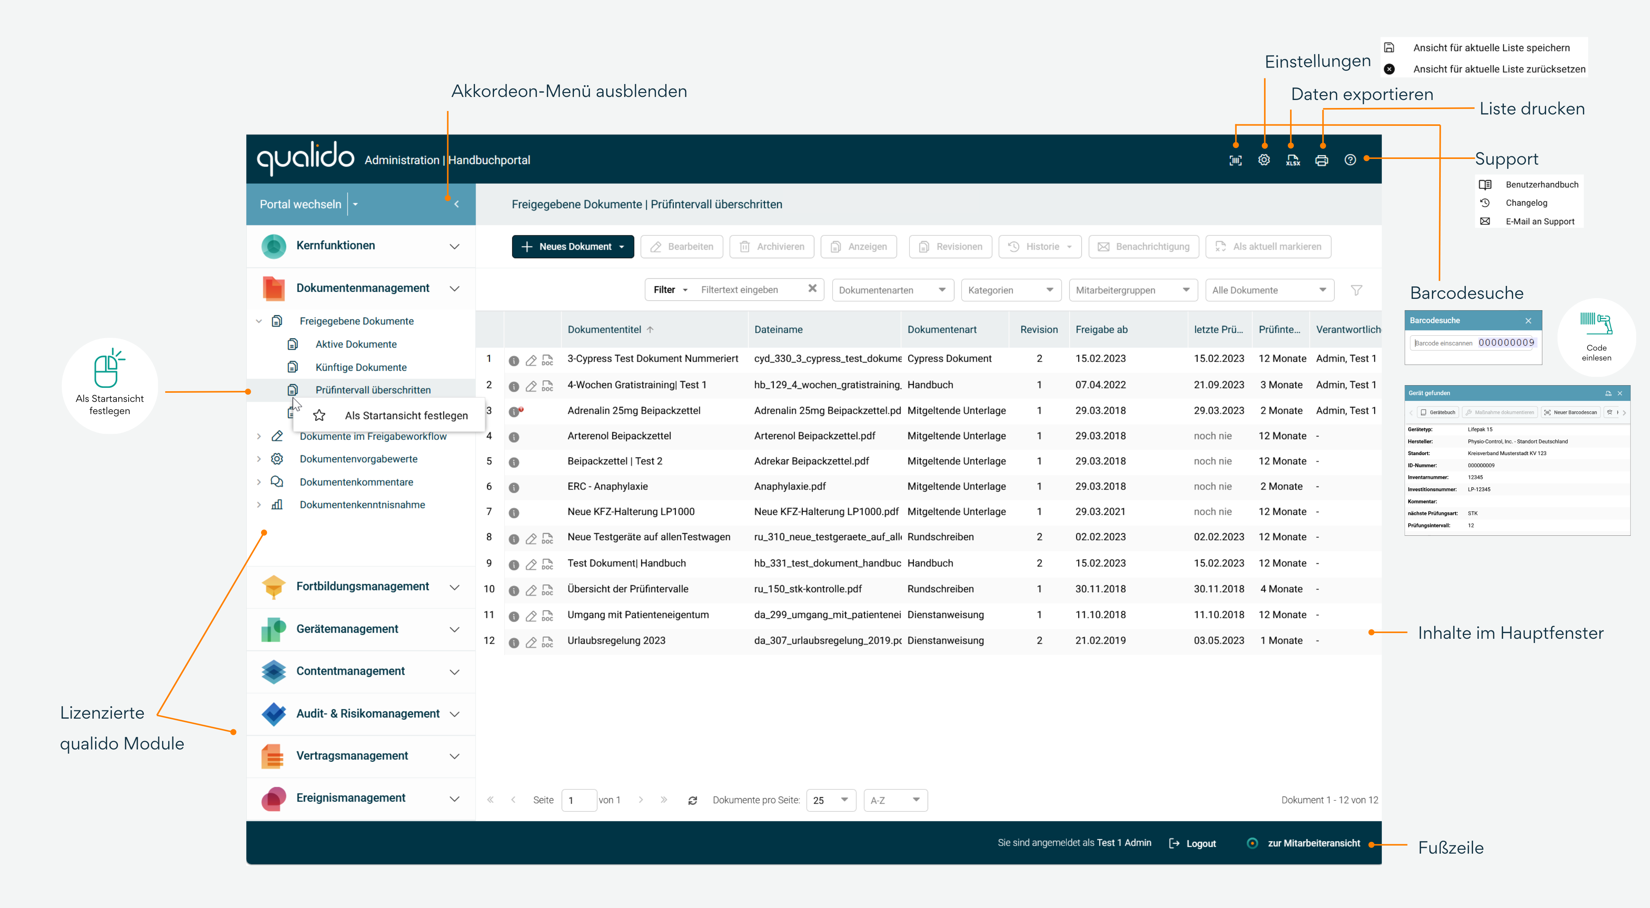The height and width of the screenshot is (908, 1650).
Task: Click edit pencil for Test Dokument| Handbuch
Action: pyautogui.click(x=531, y=565)
